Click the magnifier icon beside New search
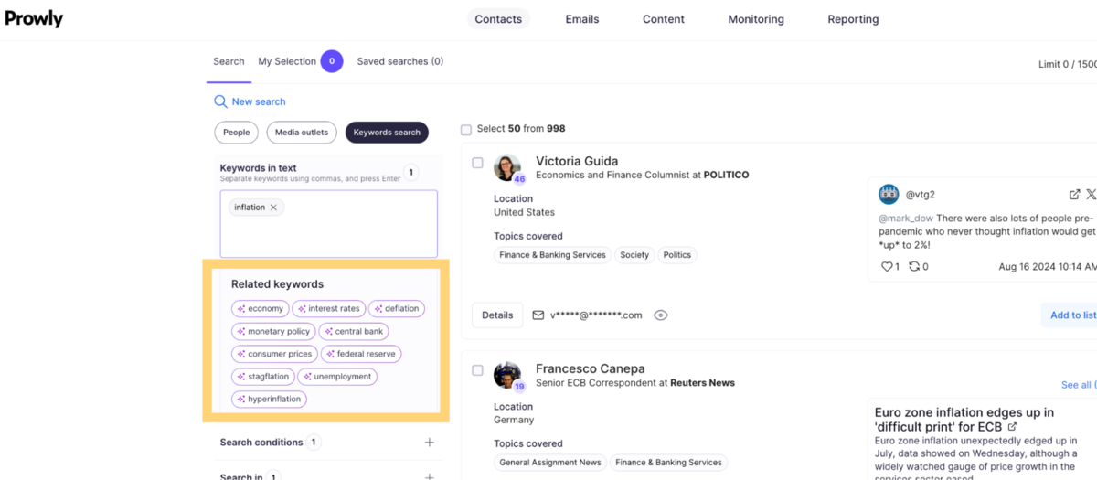This screenshot has height=480, width=1097. [x=220, y=101]
